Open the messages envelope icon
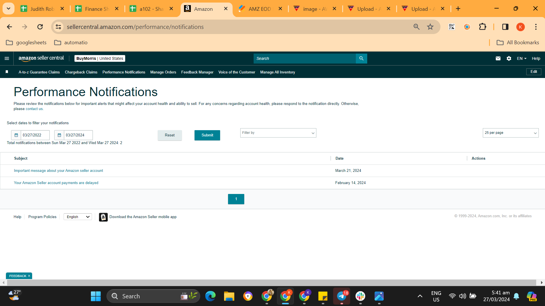Screen dimensions: 545x306 (x=498, y=58)
